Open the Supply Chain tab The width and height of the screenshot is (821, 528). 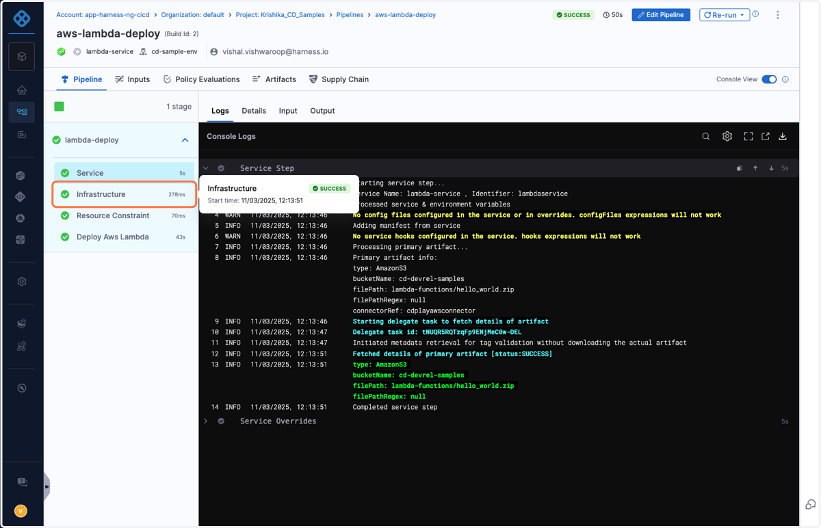(339, 79)
